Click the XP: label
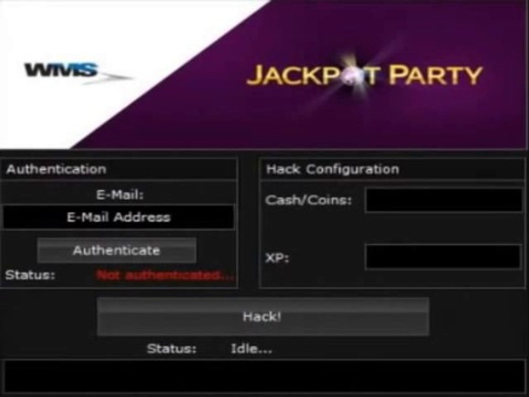This screenshot has width=529, height=397. point(277,258)
